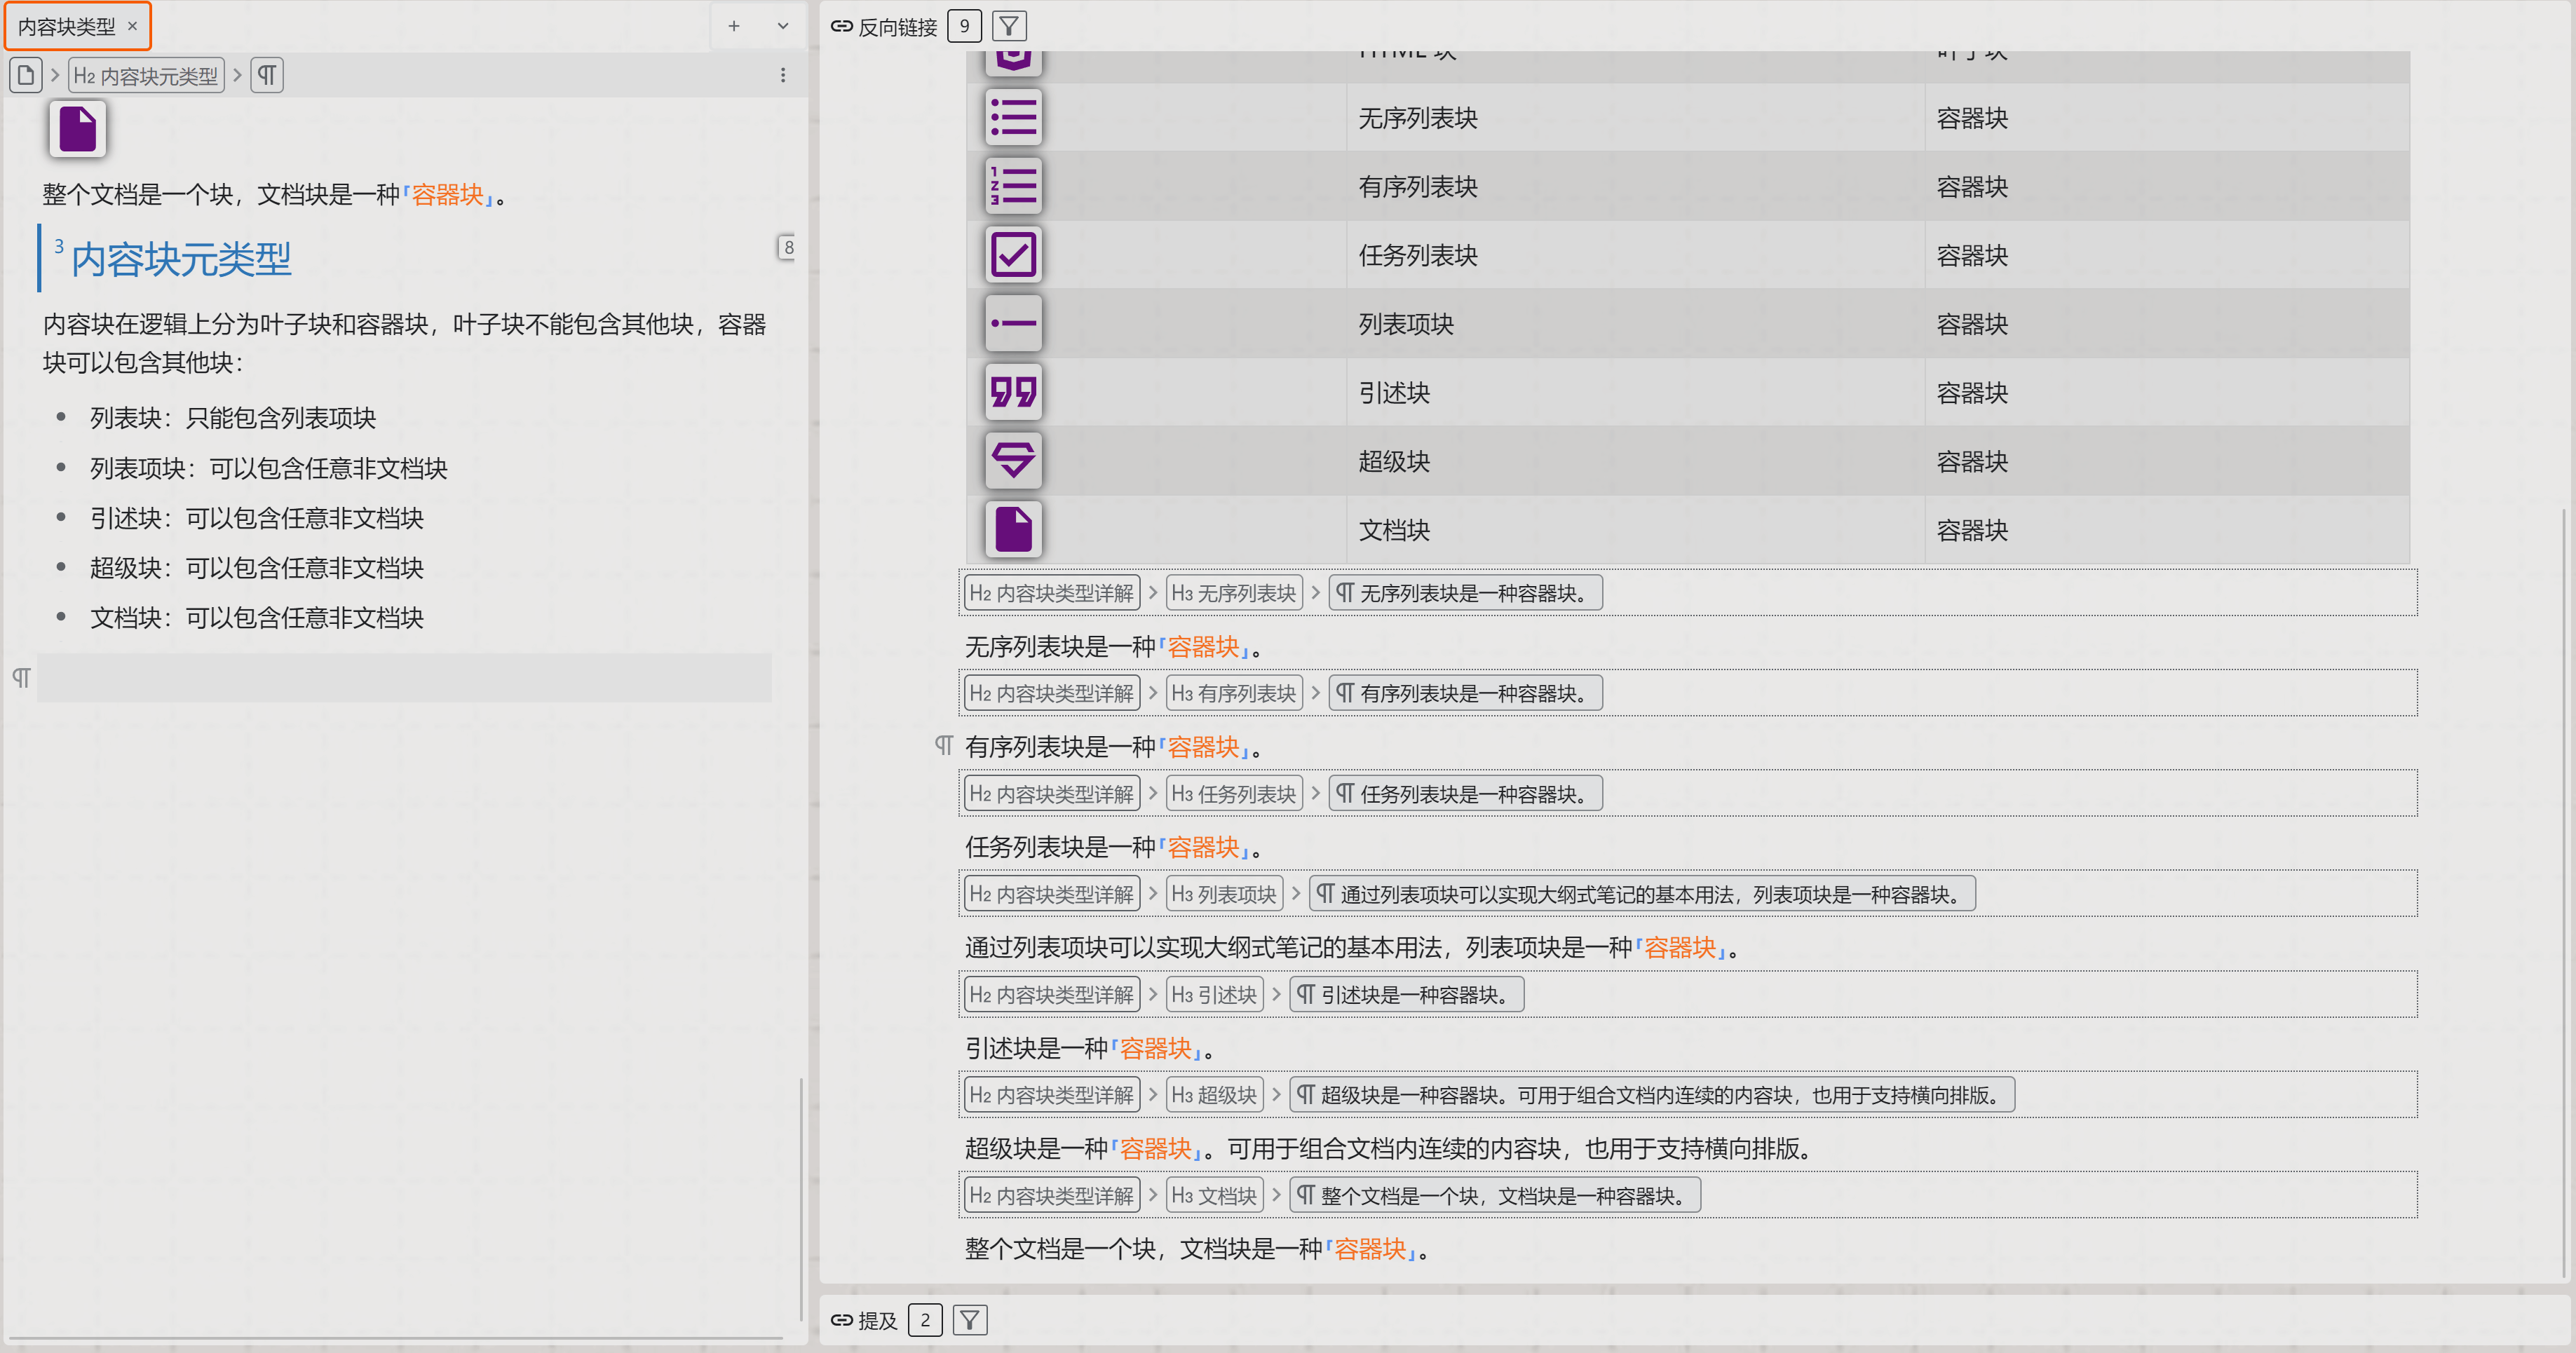Click the task list block checkbox icon
The image size is (2576, 1353).
pyautogui.click(x=1013, y=255)
